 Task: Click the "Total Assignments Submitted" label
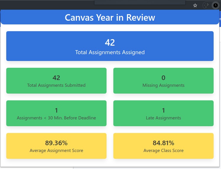[x=56, y=85]
